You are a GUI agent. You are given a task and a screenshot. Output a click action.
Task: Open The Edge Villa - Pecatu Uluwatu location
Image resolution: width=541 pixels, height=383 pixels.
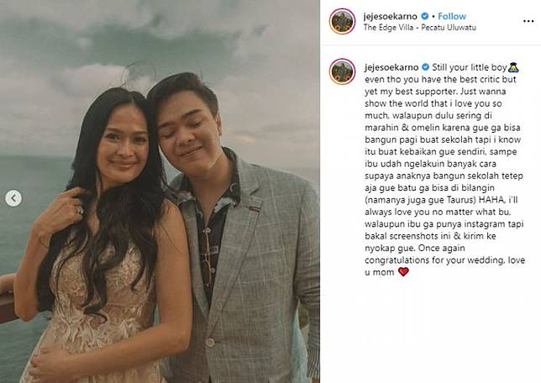pyautogui.click(x=419, y=27)
